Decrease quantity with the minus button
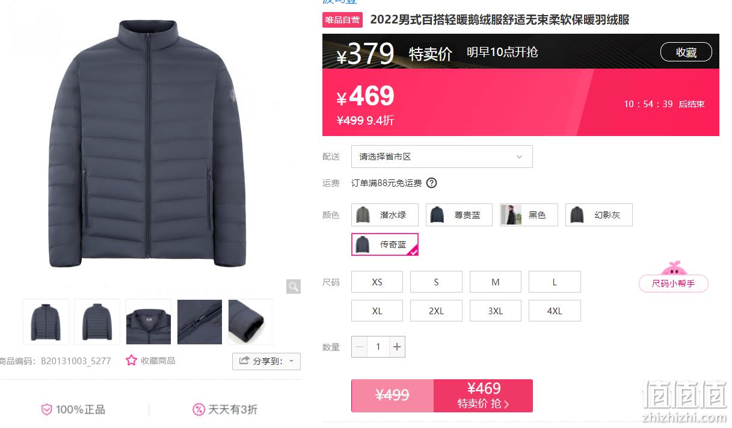 (360, 347)
